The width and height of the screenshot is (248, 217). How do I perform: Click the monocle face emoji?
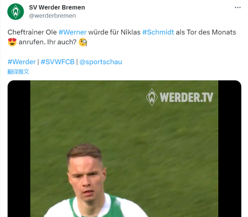pos(83,42)
